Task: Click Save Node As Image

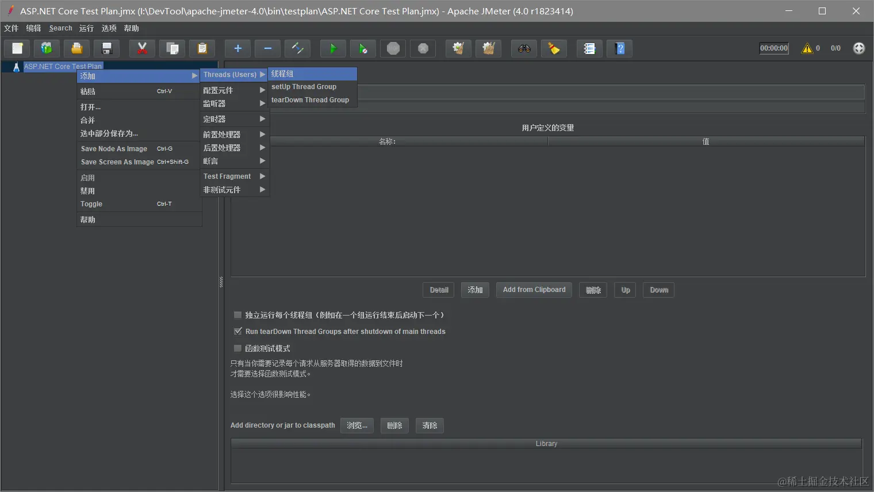Action: tap(139, 149)
